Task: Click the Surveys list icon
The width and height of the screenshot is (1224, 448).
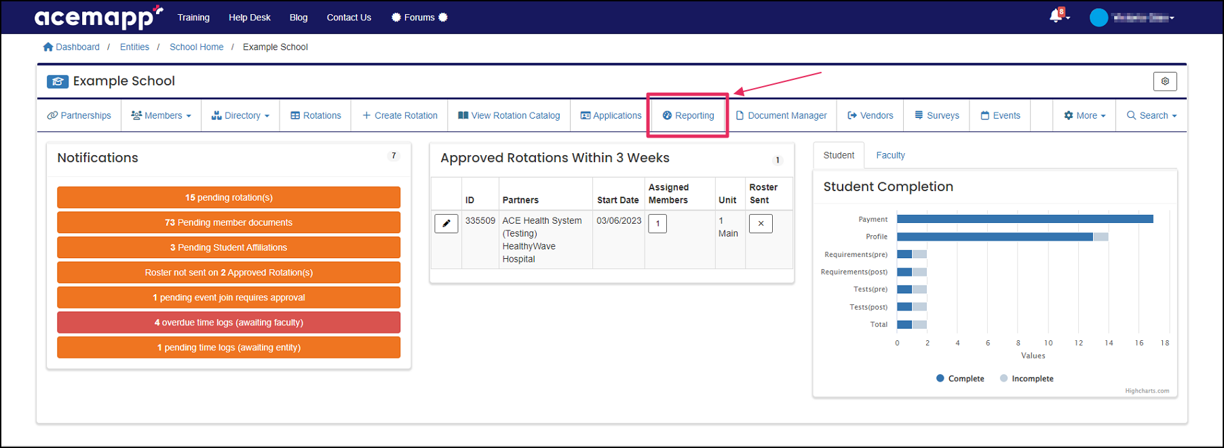Action: (x=919, y=115)
